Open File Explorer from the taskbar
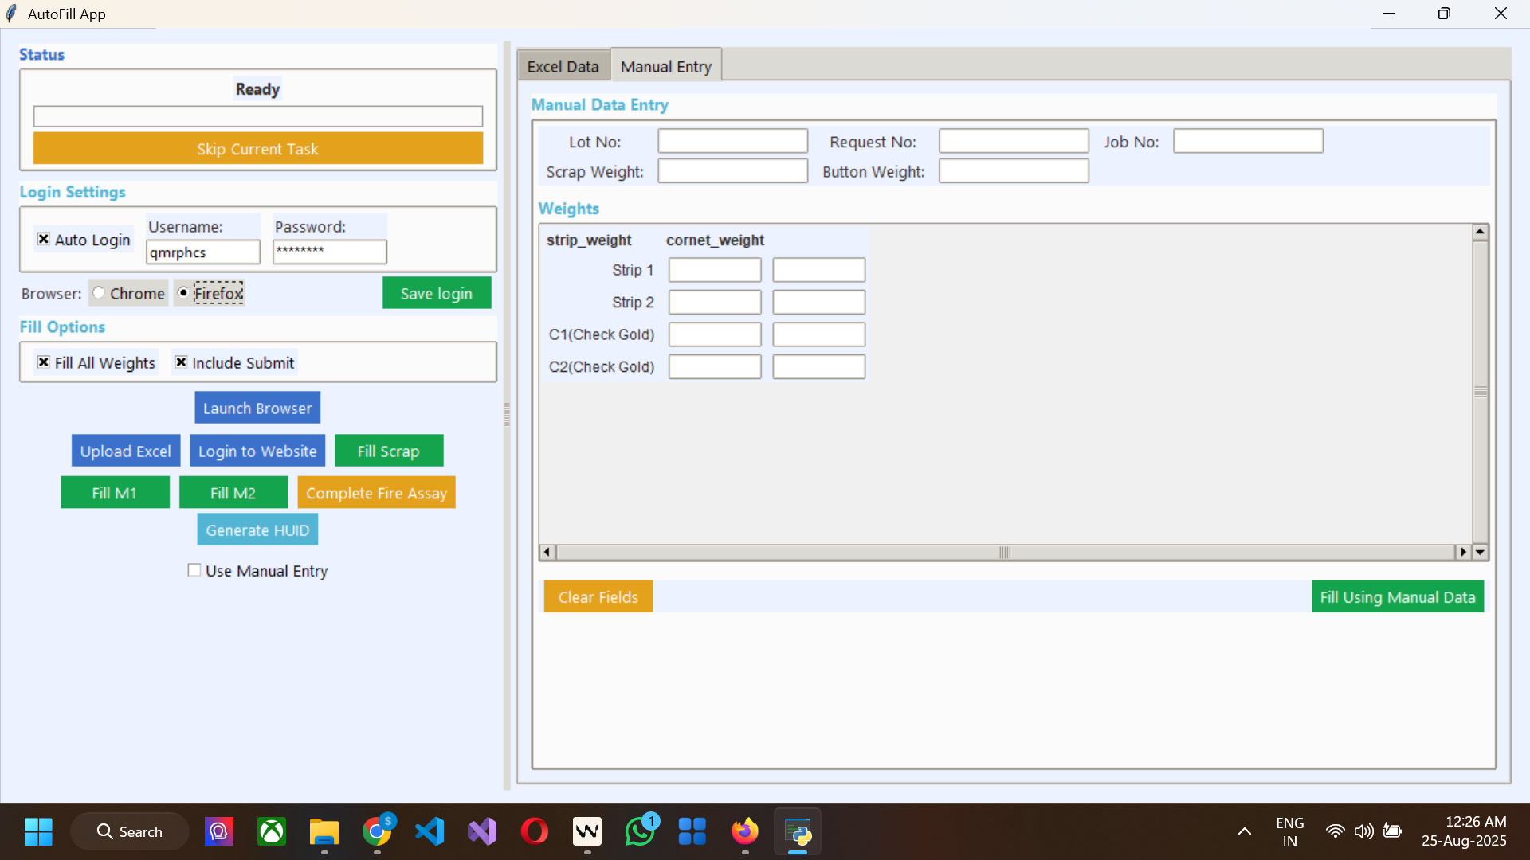This screenshot has height=860, width=1530. [x=324, y=831]
